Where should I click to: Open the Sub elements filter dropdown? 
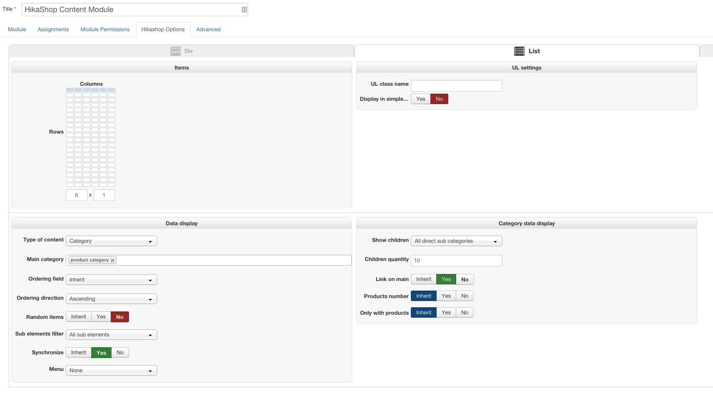[111, 335]
